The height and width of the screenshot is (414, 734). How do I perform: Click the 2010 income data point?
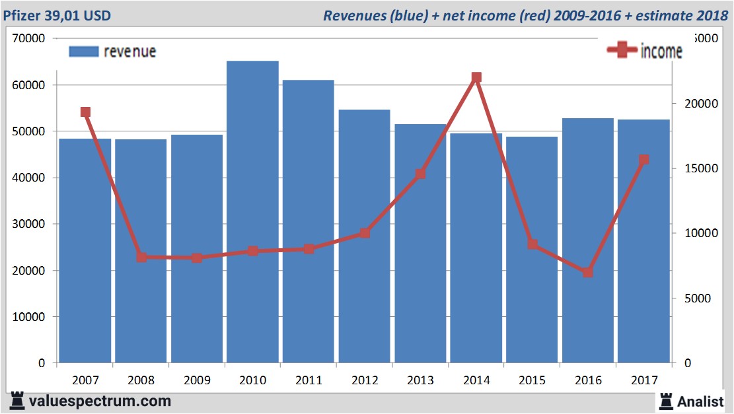[x=253, y=251]
